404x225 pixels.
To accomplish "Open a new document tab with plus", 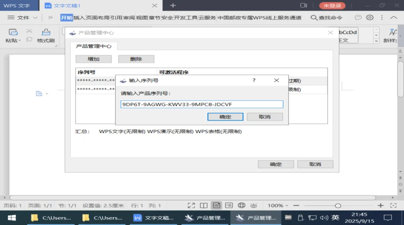I will click(173, 5).
